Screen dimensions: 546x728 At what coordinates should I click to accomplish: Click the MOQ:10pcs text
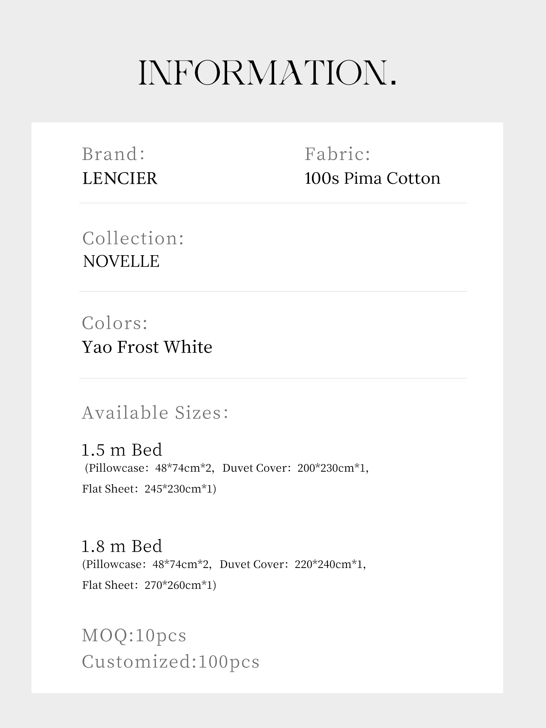click(134, 635)
